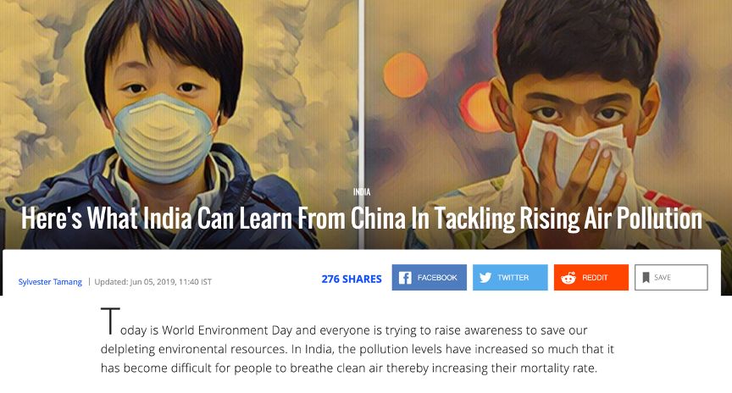Share article via the FACEBOOK label
Image resolution: width=732 pixels, height=393 pixels.
437,278
